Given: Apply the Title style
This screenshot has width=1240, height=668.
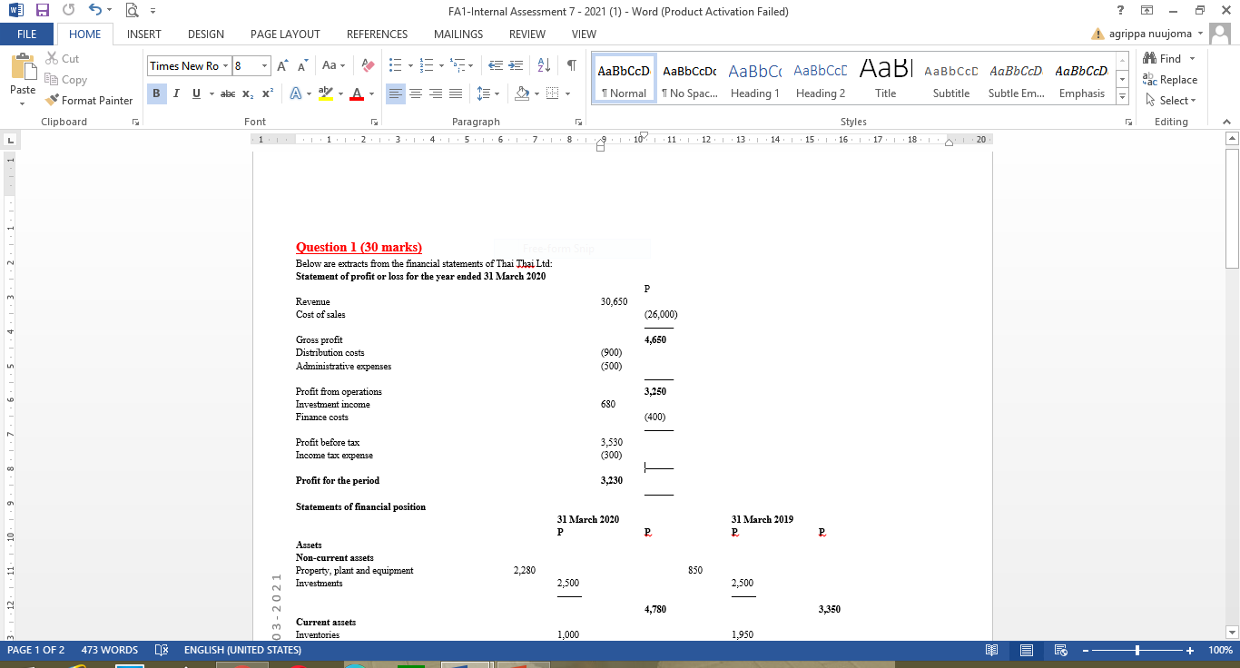Looking at the screenshot, I should click(886, 80).
